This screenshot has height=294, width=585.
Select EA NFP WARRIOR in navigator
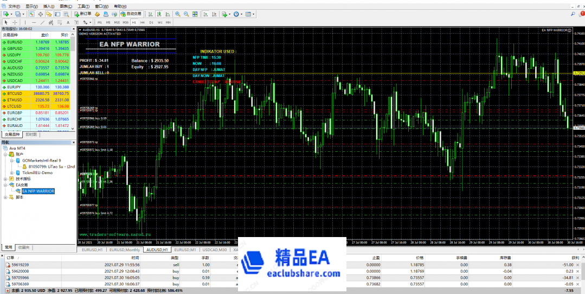coord(38,191)
